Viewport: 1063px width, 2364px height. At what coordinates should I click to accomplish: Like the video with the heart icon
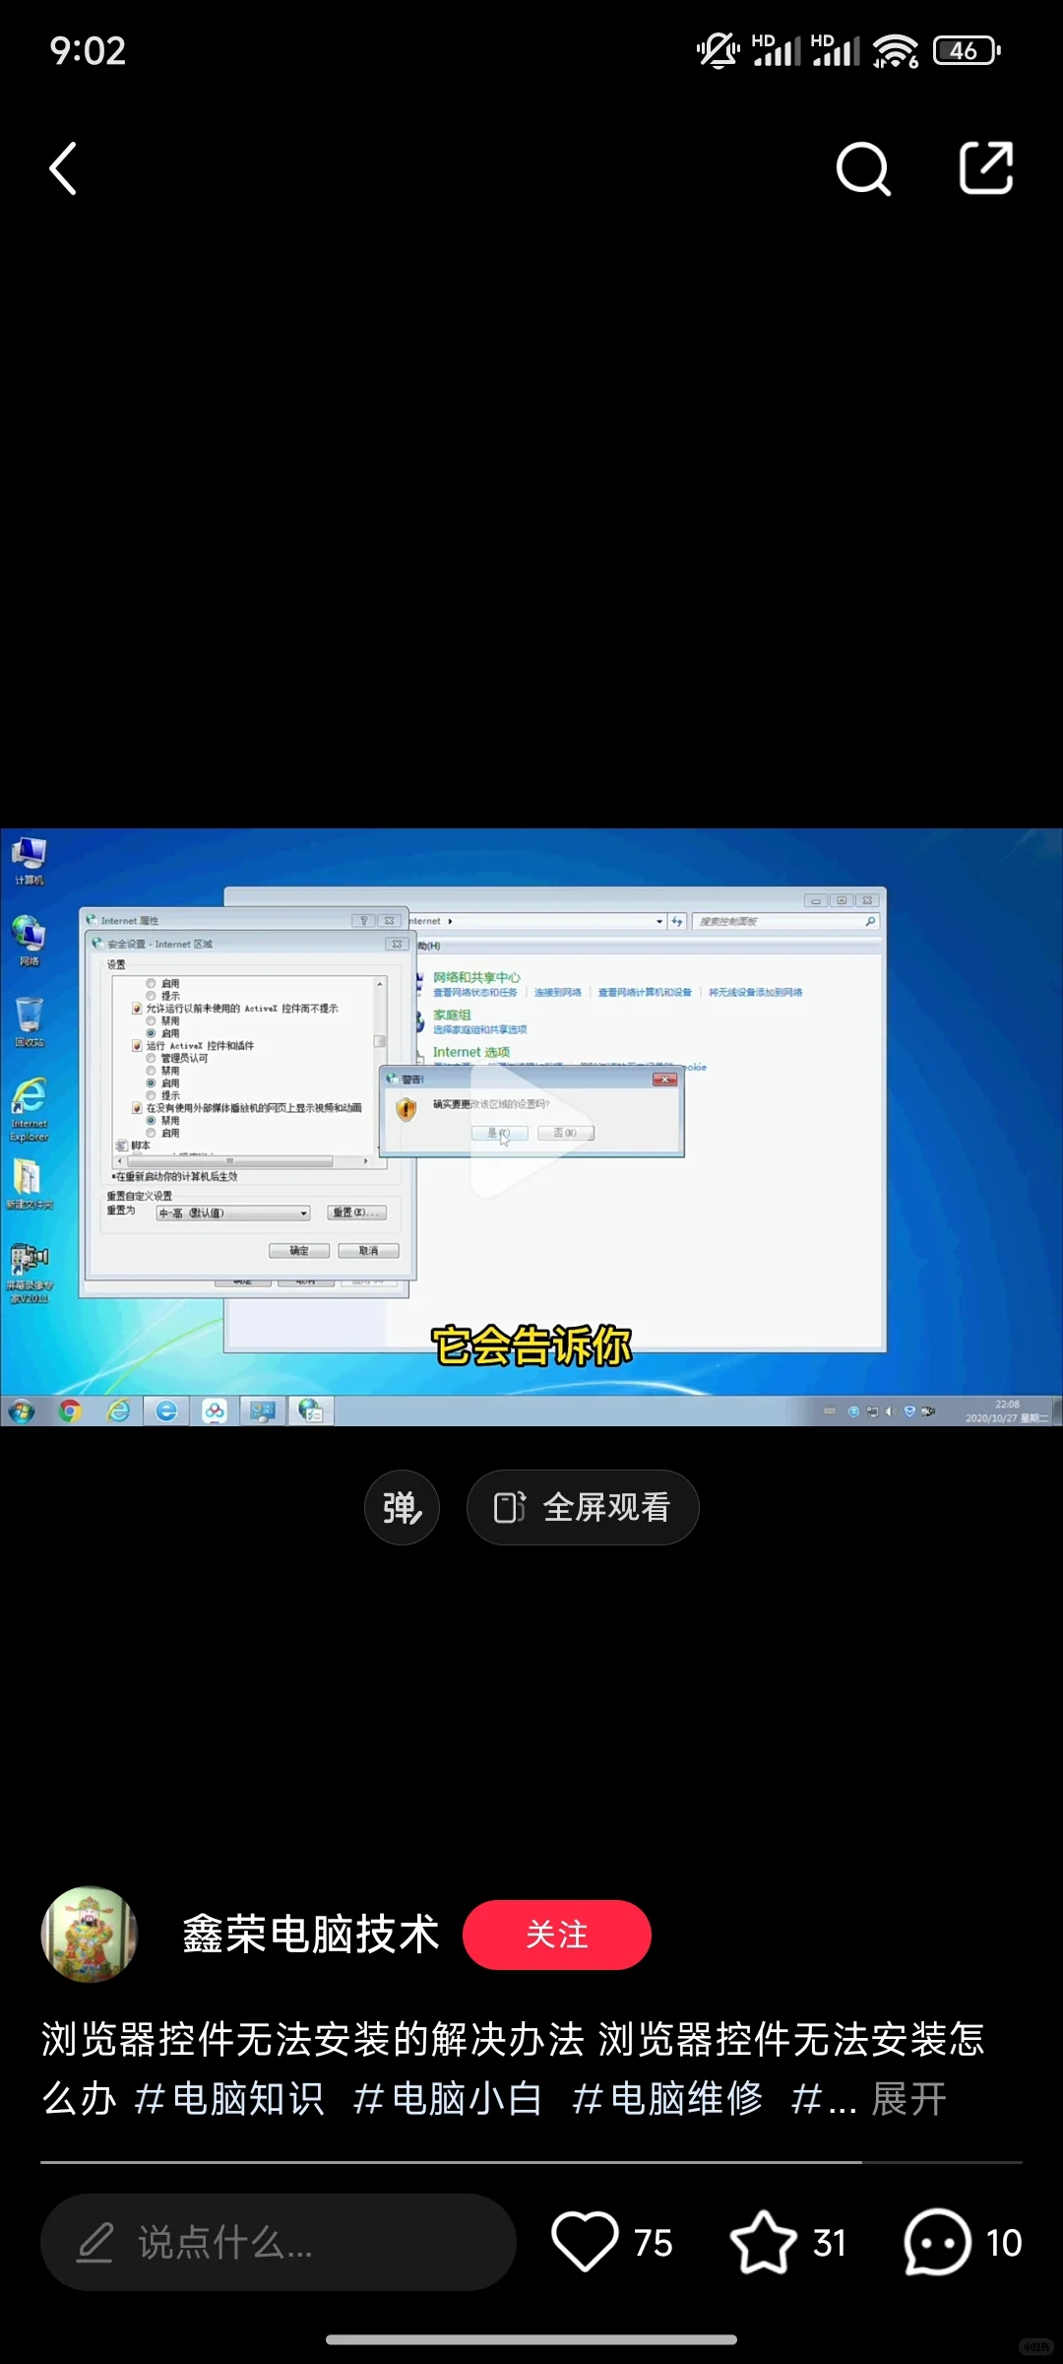pos(585,2242)
